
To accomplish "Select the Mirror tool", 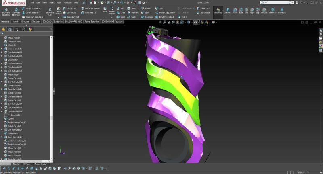I will pyautogui.click(x=146, y=8).
